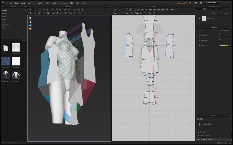233x145 pixels.
Task: Collapse the History panel arrow
Action: [x=197, y=116]
